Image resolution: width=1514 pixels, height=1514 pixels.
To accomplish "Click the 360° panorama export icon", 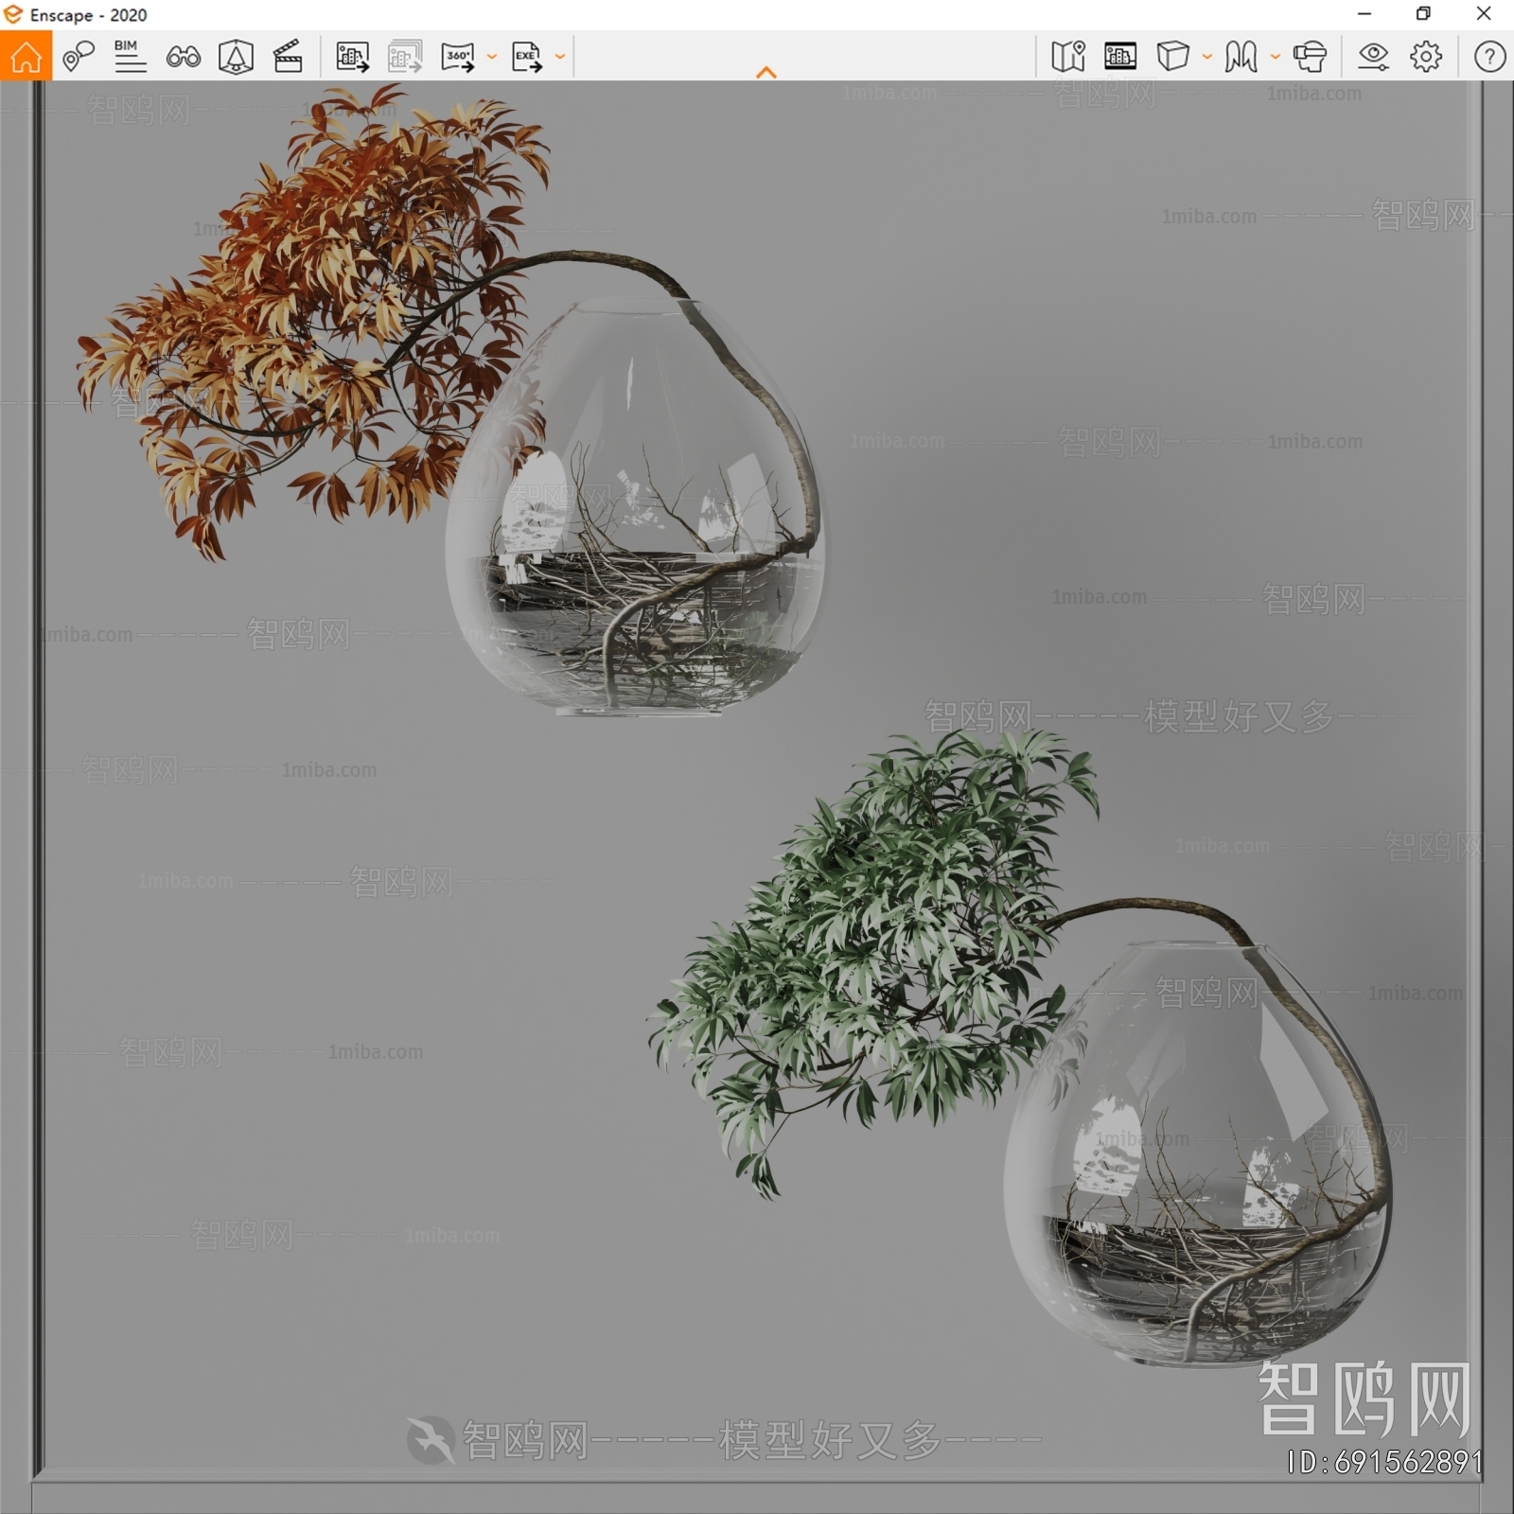I will pyautogui.click(x=458, y=57).
